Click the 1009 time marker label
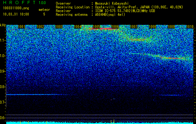 pyautogui.click(x=171, y=27)
